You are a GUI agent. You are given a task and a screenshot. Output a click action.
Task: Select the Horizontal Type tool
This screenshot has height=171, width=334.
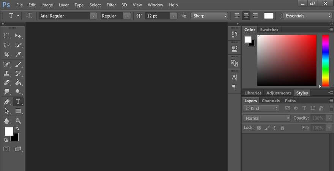coord(18,102)
